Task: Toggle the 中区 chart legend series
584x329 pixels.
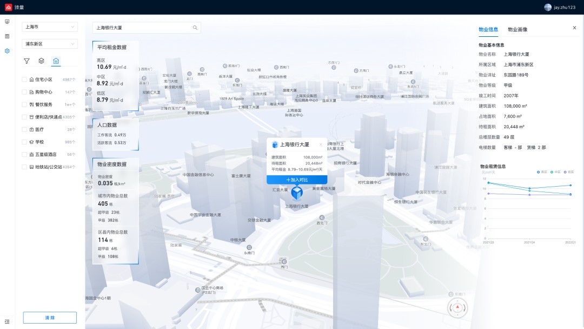Action: pos(555,172)
